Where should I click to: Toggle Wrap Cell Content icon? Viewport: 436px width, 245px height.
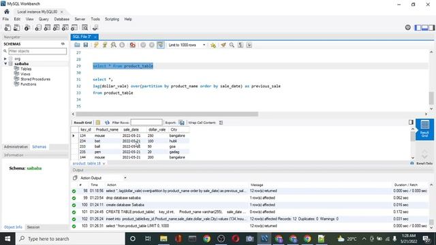[x=221, y=122]
